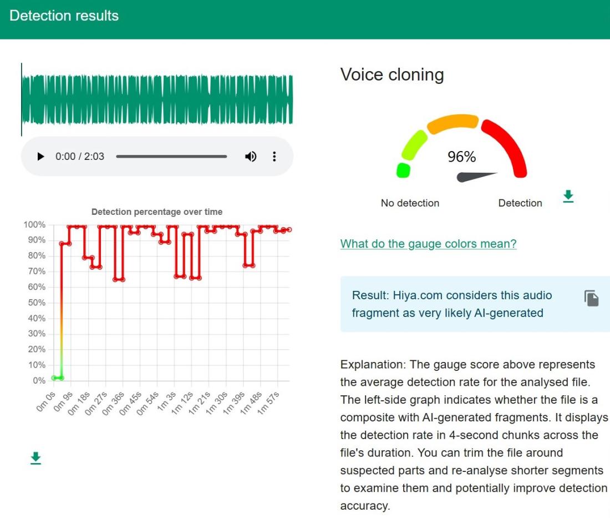This screenshot has width=610, height=518.
Task: Open the audio player's three-dot options menu
Action: coord(274,157)
